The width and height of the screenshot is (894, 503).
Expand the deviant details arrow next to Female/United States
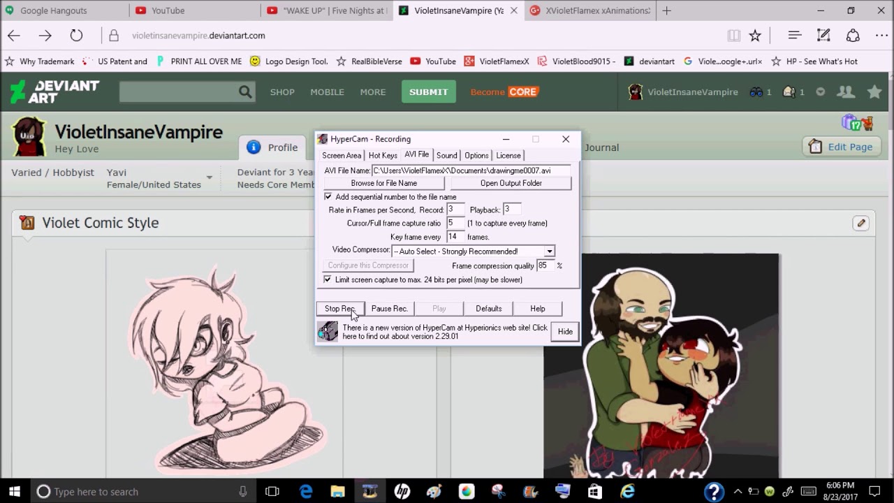tap(209, 177)
